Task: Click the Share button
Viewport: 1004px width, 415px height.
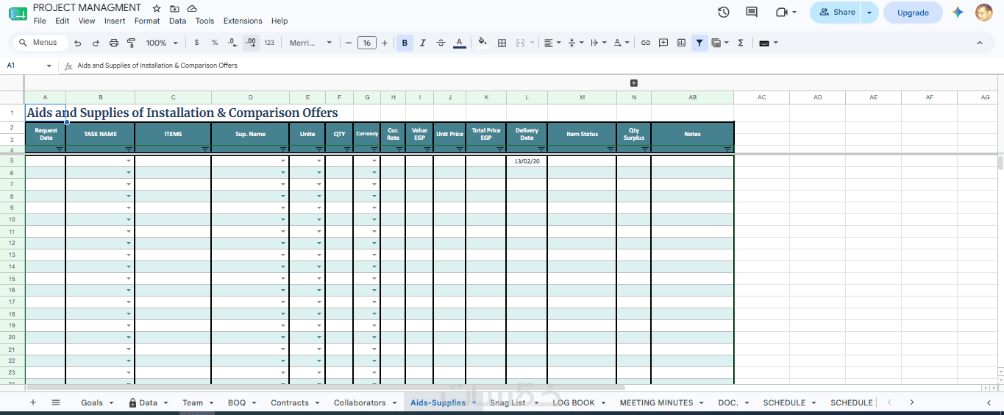Action: click(837, 13)
